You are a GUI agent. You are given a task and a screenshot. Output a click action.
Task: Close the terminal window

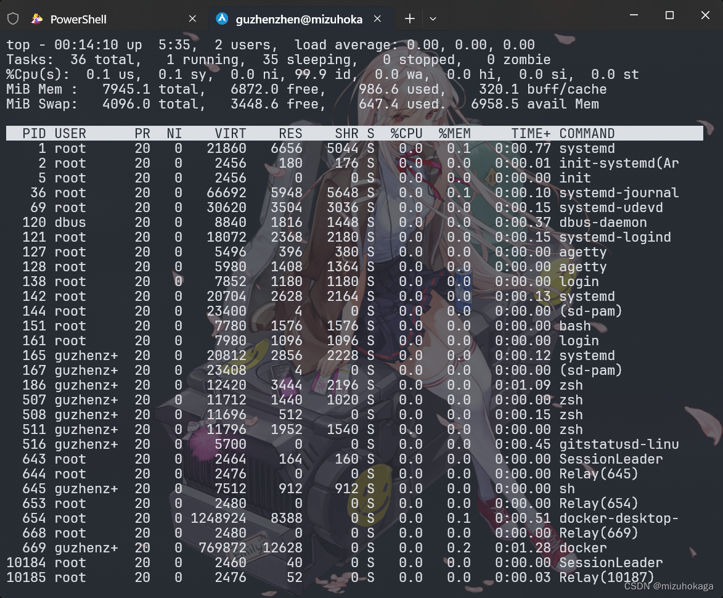pos(705,15)
